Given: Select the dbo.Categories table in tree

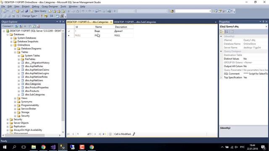Looking at the screenshot, I should pyautogui.click(x=33, y=84).
